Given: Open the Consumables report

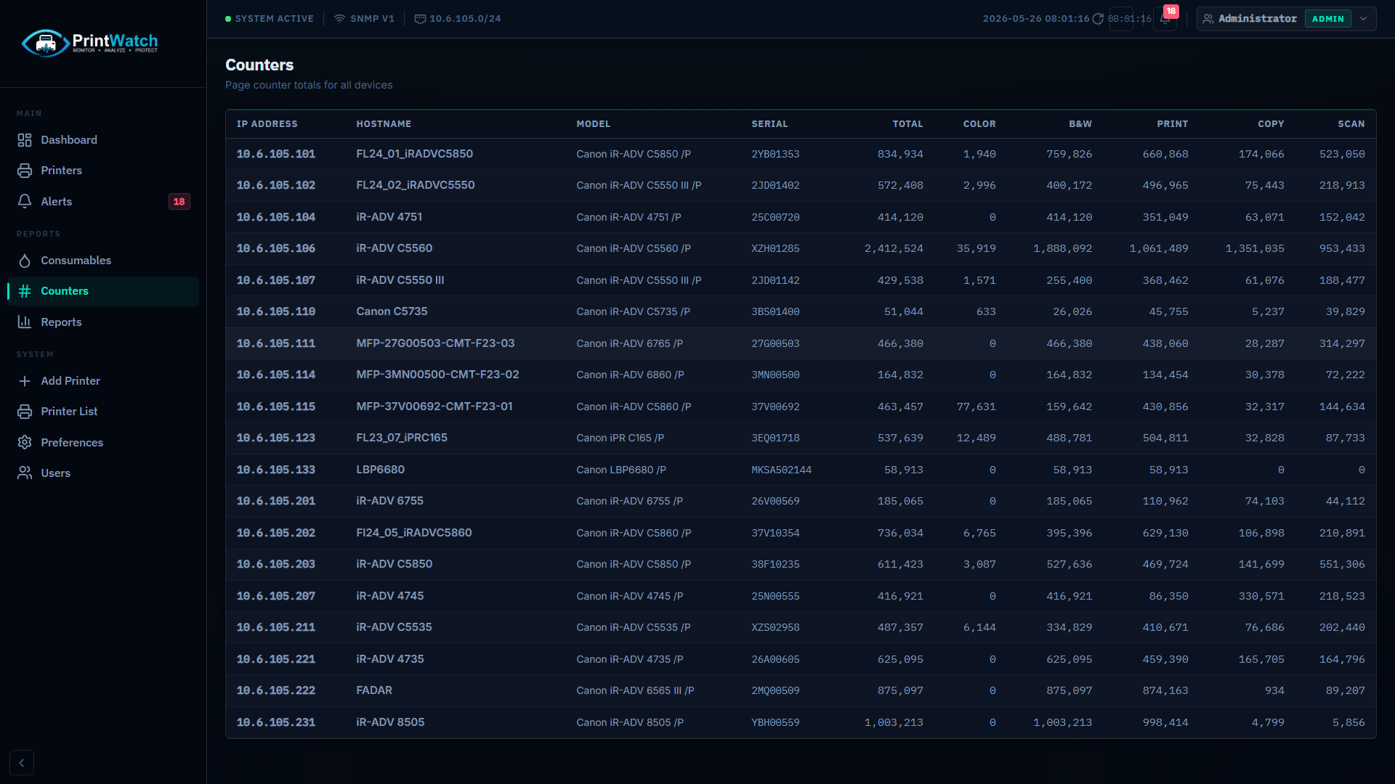Looking at the screenshot, I should (x=102, y=261).
